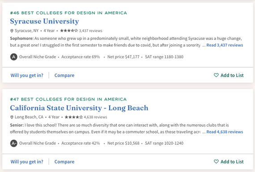This screenshot has height=172, width=255.
Task: Click 'Will you get in?' for Syracuse
Action: 27,75
